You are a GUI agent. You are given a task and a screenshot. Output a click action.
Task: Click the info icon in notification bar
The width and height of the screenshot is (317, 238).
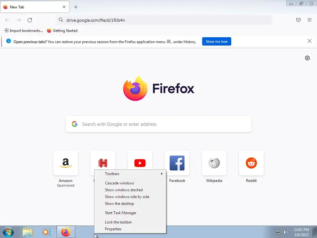coord(8,41)
